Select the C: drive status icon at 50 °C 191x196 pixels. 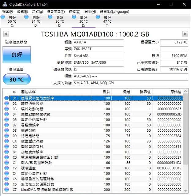coord(3,17)
